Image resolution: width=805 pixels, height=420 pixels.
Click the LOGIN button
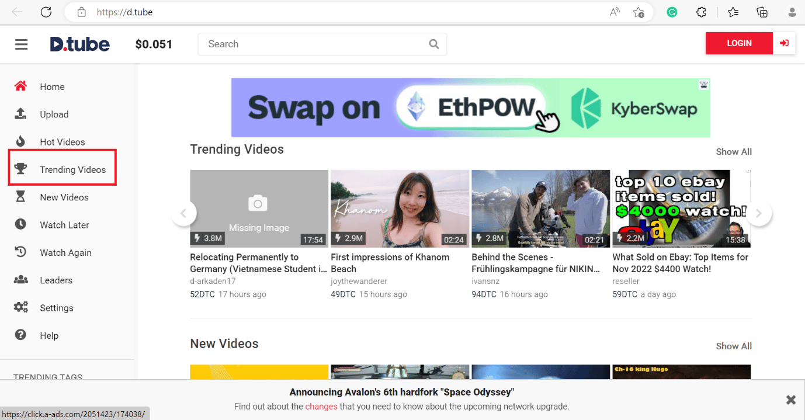[738, 43]
